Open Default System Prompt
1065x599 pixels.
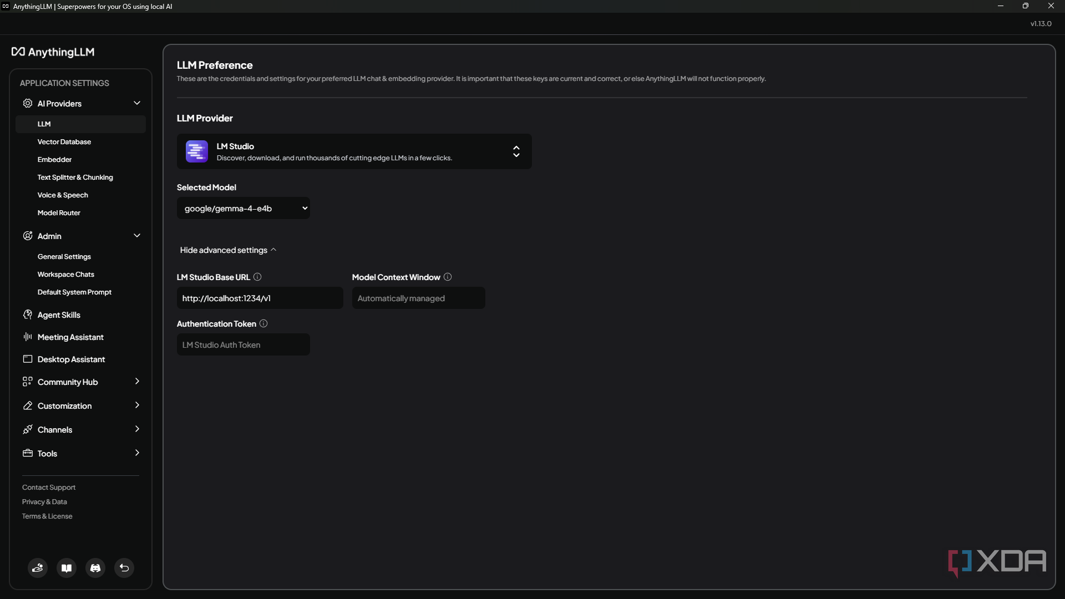pos(74,292)
